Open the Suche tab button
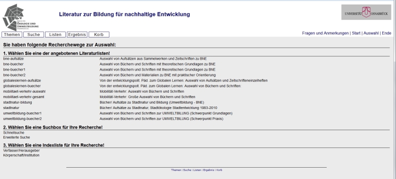The height and width of the screenshot is (179, 396). coord(34,35)
